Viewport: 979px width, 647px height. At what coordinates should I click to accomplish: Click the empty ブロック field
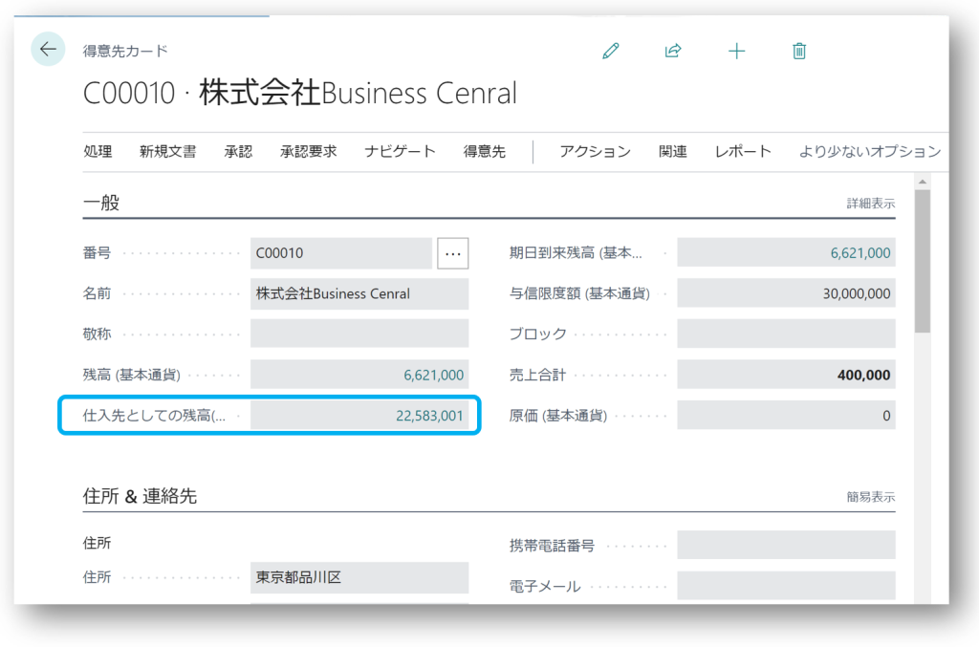click(x=786, y=334)
